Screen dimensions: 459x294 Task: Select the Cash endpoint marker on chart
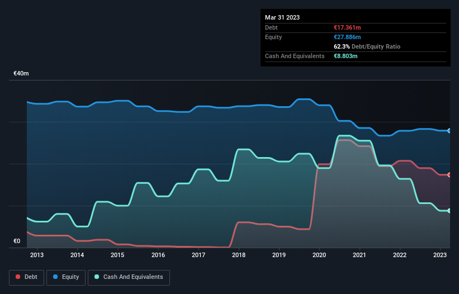(x=449, y=211)
